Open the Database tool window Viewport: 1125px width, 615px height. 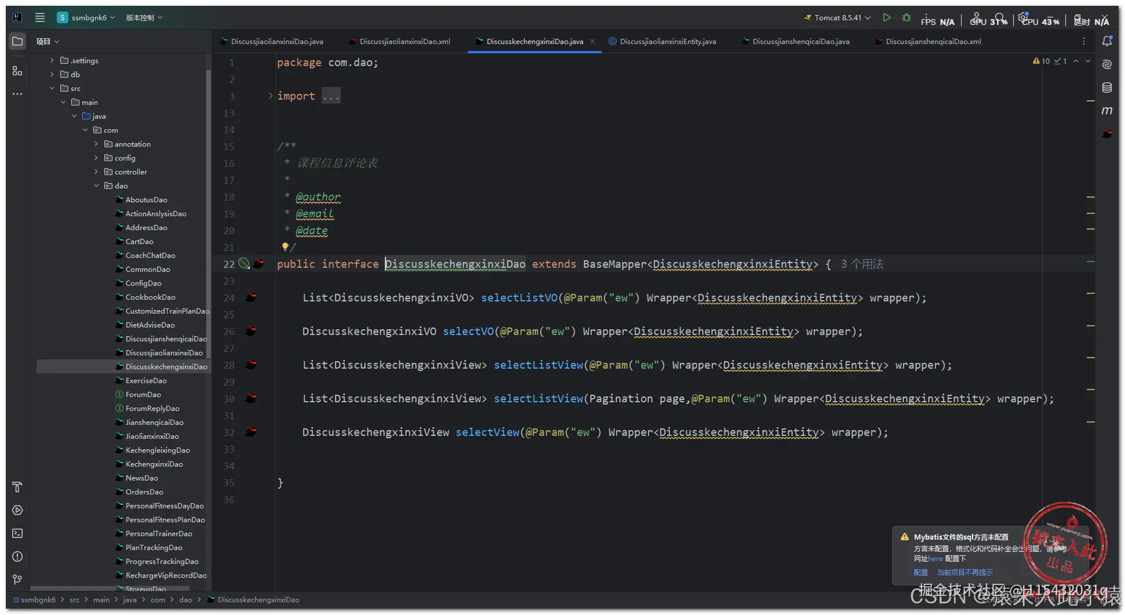pyautogui.click(x=1107, y=88)
